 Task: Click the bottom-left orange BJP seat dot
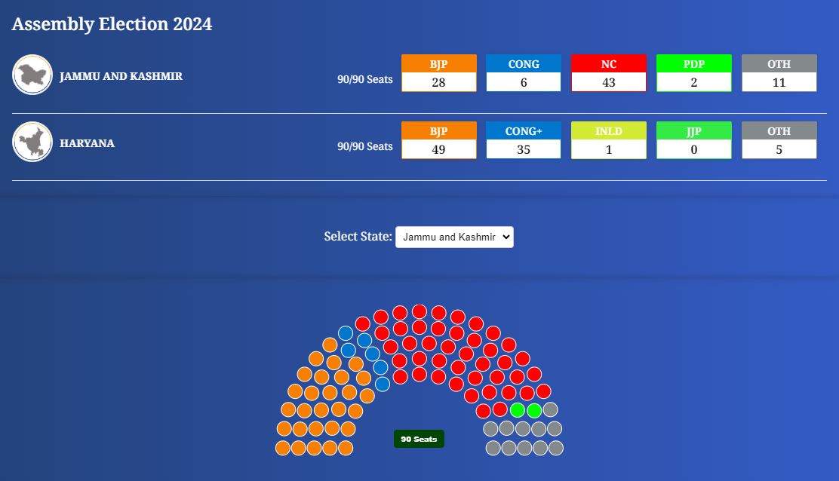(283, 448)
